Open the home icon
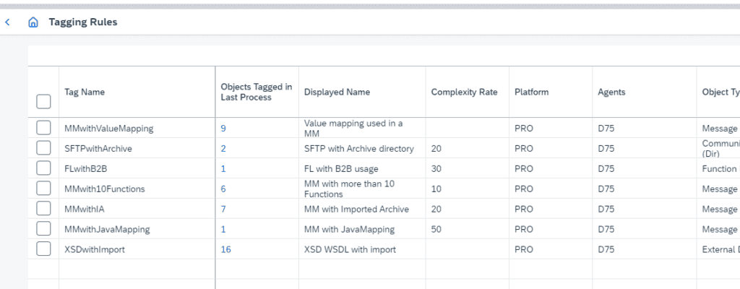 tap(33, 22)
